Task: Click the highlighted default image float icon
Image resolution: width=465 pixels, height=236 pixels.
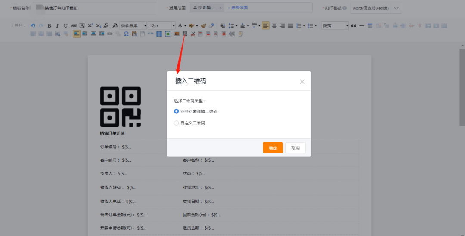Action: tap(77, 34)
